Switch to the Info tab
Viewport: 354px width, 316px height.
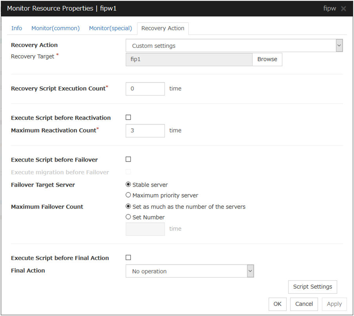[x=17, y=28]
